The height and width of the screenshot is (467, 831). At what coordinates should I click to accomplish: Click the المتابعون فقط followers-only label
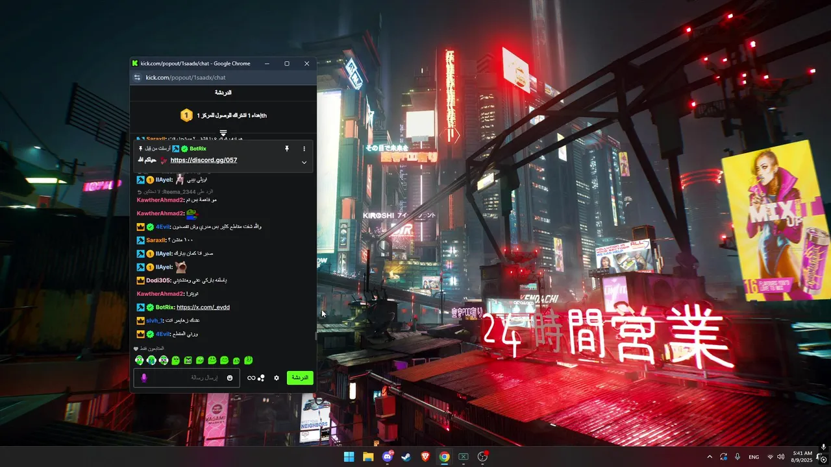click(145, 348)
